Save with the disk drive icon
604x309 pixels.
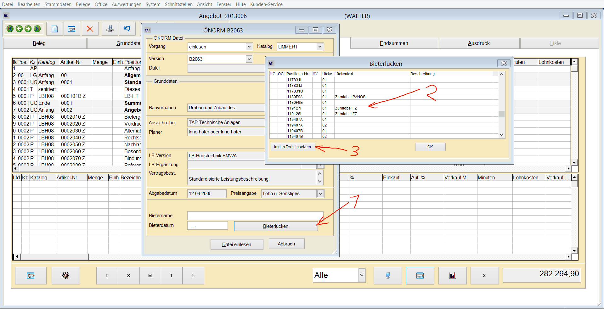(110, 29)
